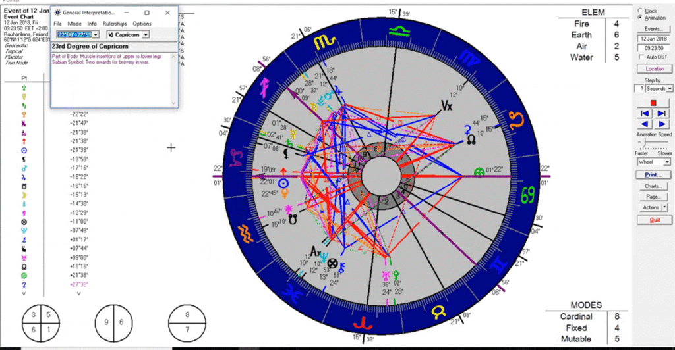Jump to the animation start with skip-back arrow

[x=644, y=114]
